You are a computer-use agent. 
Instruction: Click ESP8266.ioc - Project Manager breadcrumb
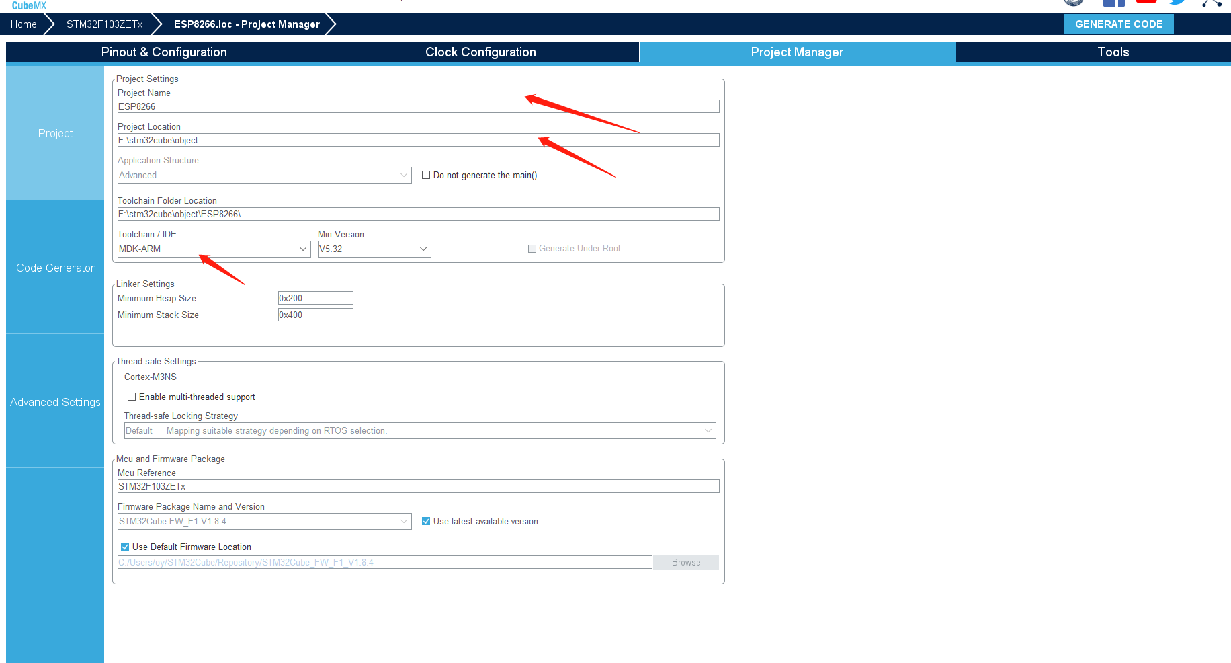(x=247, y=24)
